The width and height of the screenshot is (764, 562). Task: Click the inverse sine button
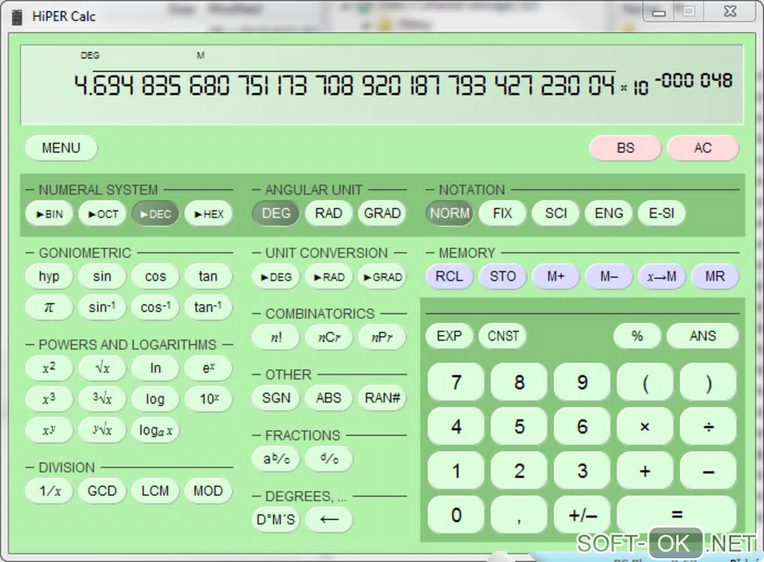103,307
